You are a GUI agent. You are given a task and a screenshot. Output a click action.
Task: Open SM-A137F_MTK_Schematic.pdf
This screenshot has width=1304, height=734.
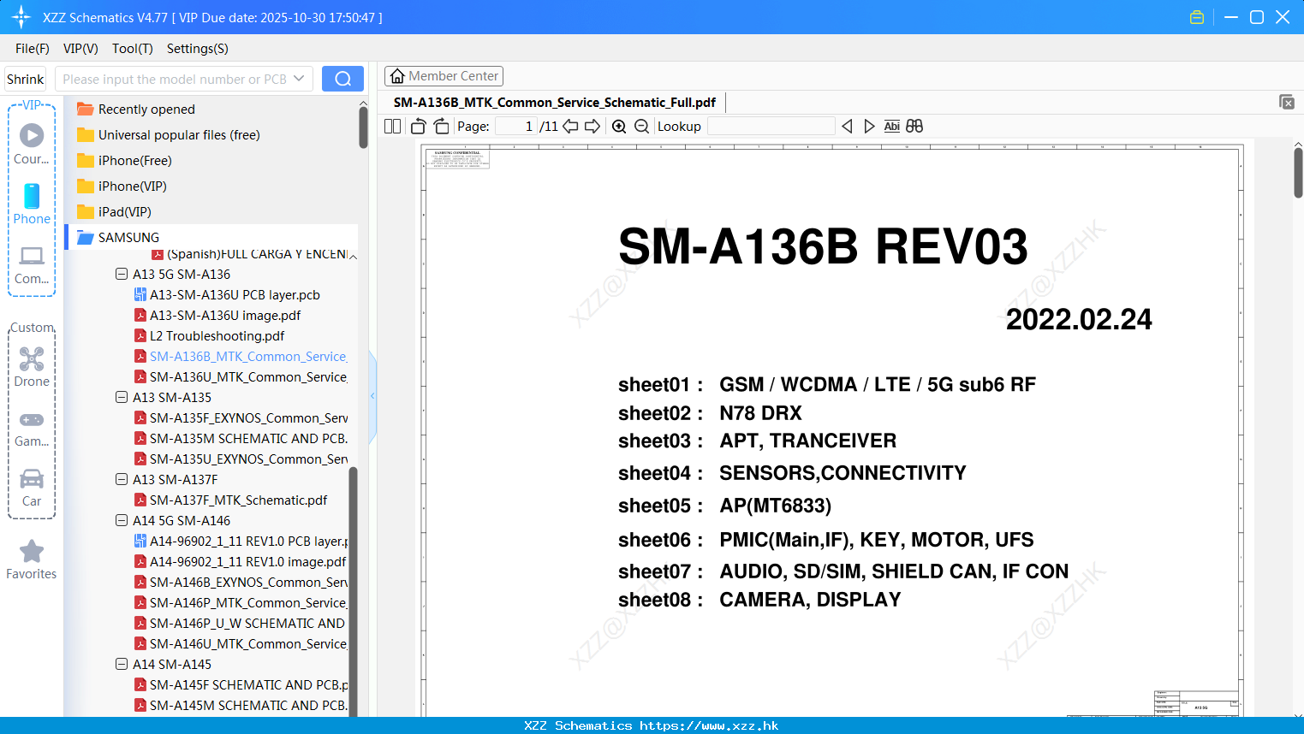(x=230, y=500)
